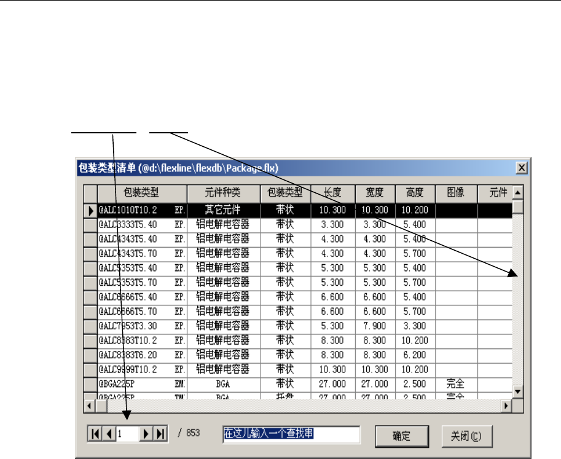This screenshot has height=459, width=561.
Task: Click the 元件 column header at the right
Action: tap(495, 193)
